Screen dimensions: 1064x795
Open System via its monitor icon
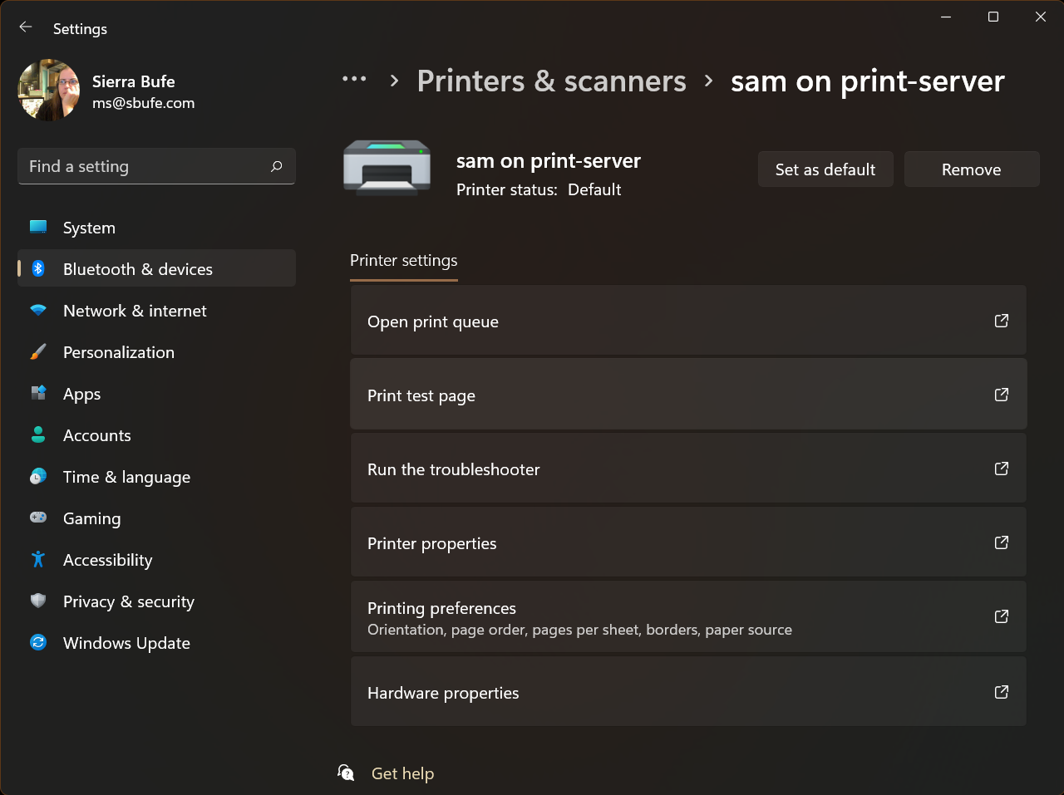click(x=38, y=227)
